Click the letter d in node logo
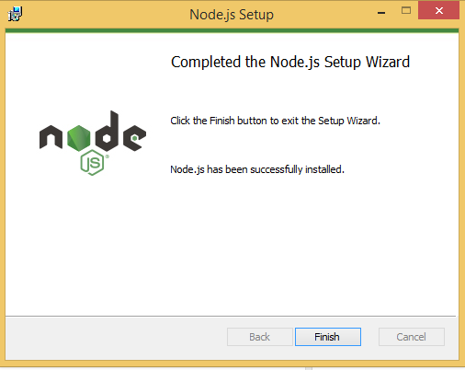Viewport: 465px width, 370px height. (x=107, y=132)
